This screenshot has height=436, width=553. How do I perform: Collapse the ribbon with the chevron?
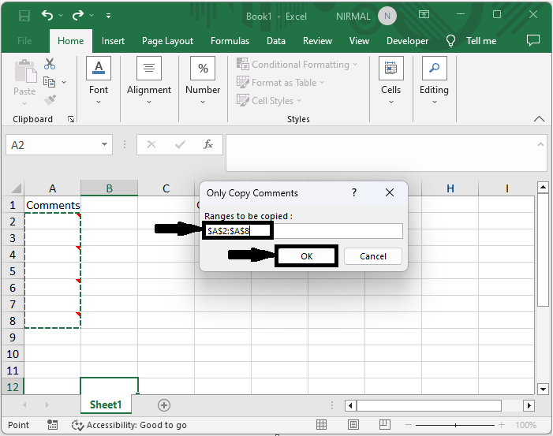pyautogui.click(x=539, y=119)
